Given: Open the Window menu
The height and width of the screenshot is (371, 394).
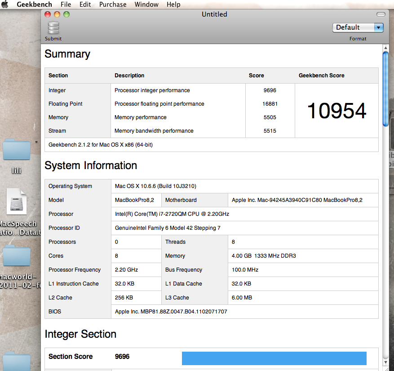Looking at the screenshot, I should pos(146,4).
